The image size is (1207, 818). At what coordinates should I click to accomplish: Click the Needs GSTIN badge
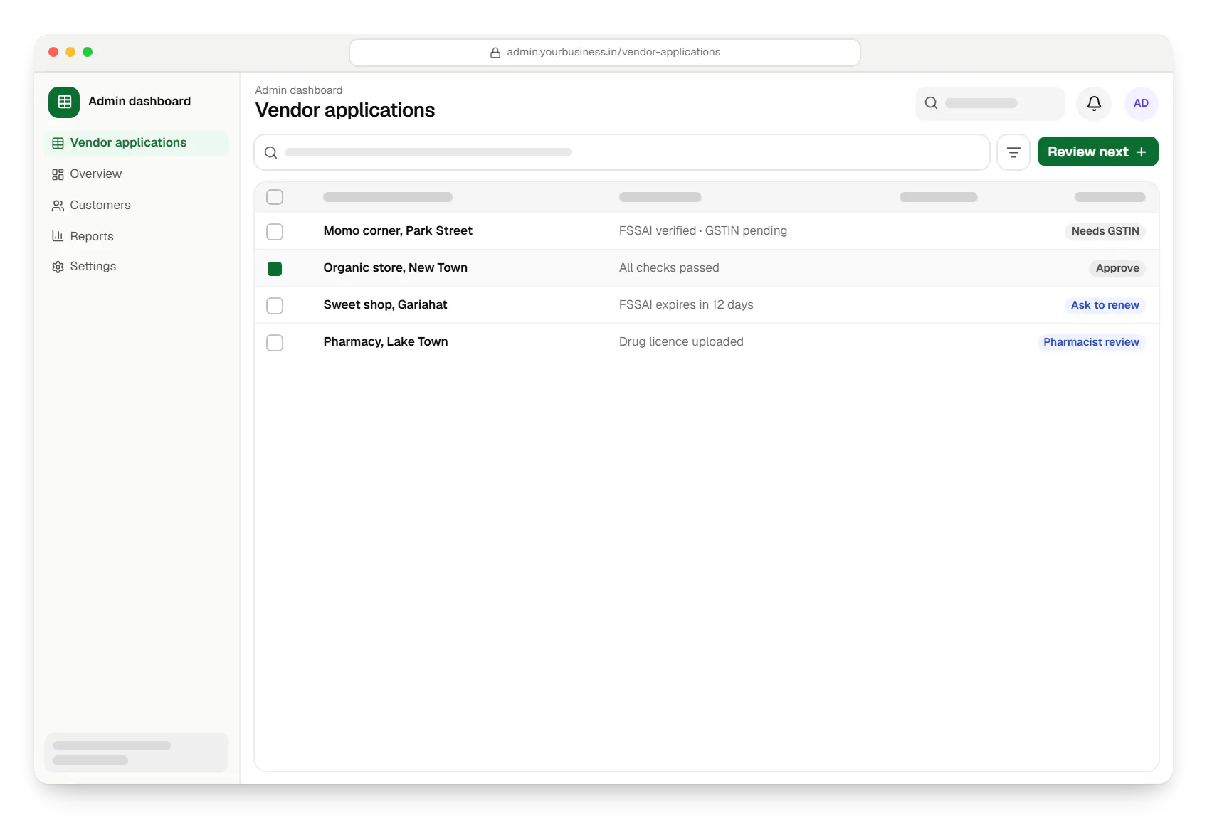click(x=1105, y=231)
